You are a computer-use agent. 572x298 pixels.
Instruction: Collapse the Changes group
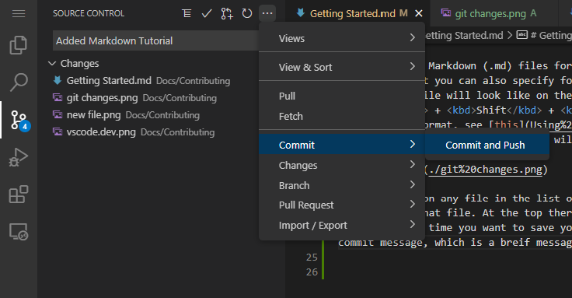click(x=52, y=64)
